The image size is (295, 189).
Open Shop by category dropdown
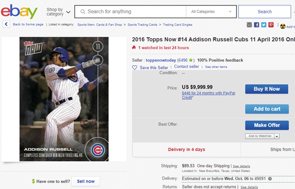(59, 12)
